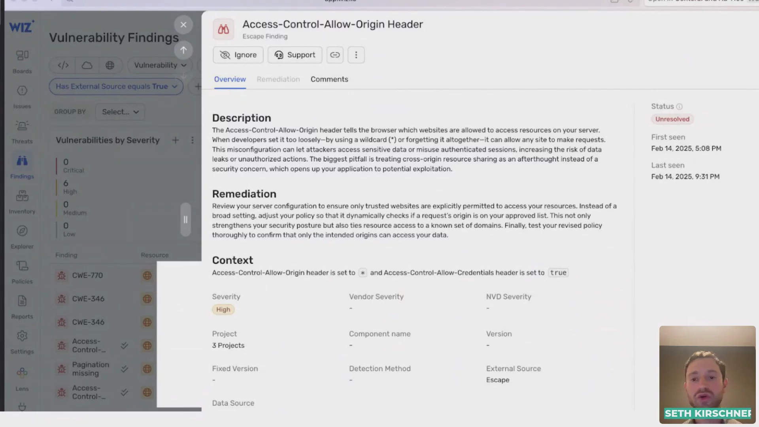Click the Ignore button
The image size is (759, 427).
pyautogui.click(x=238, y=55)
